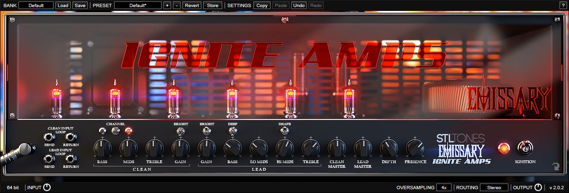This screenshot has height=193, width=569.
Task: Open the Routing Stereo dropdown
Action: (x=494, y=187)
